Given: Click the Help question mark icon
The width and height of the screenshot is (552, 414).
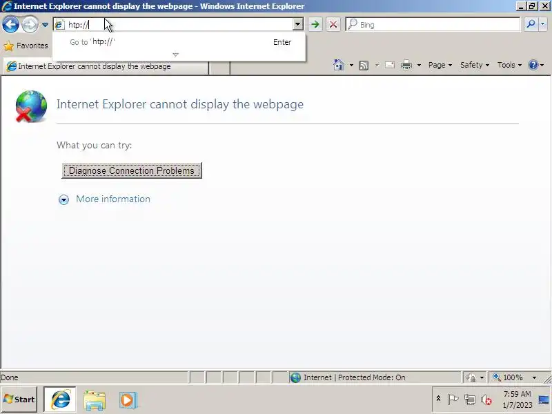Looking at the screenshot, I should coord(533,65).
